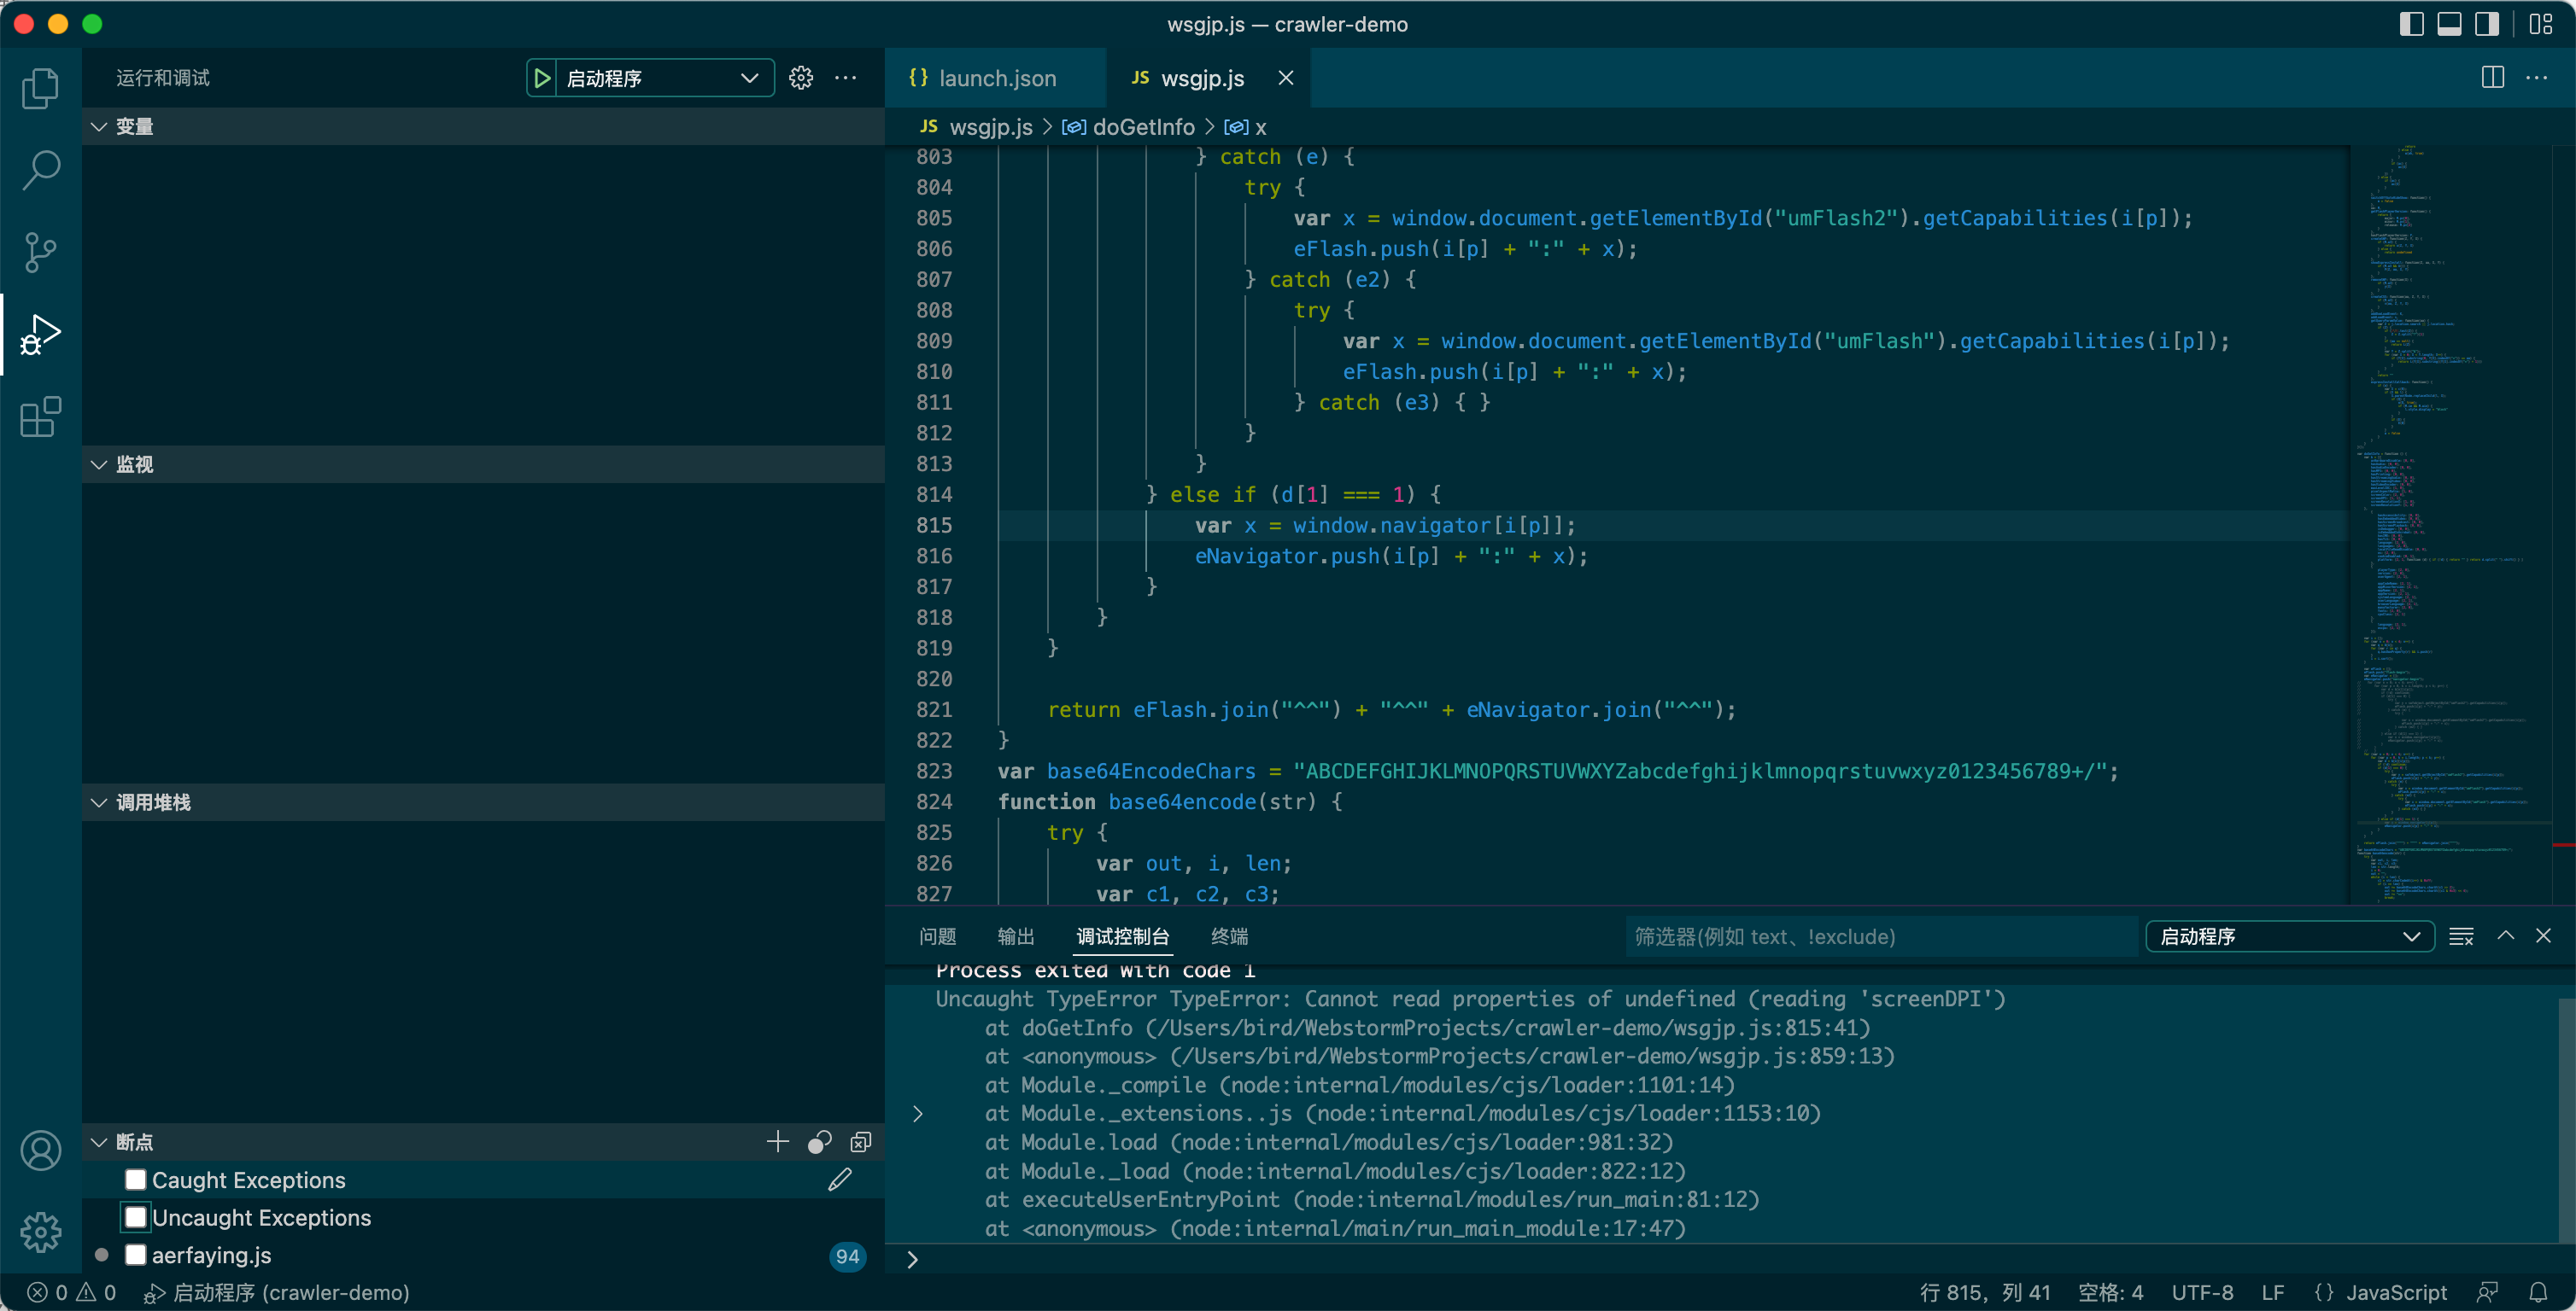2576x1311 pixels.
Task: Toggle the aerfaying.js breakpoint checkbox
Action: click(x=136, y=1255)
